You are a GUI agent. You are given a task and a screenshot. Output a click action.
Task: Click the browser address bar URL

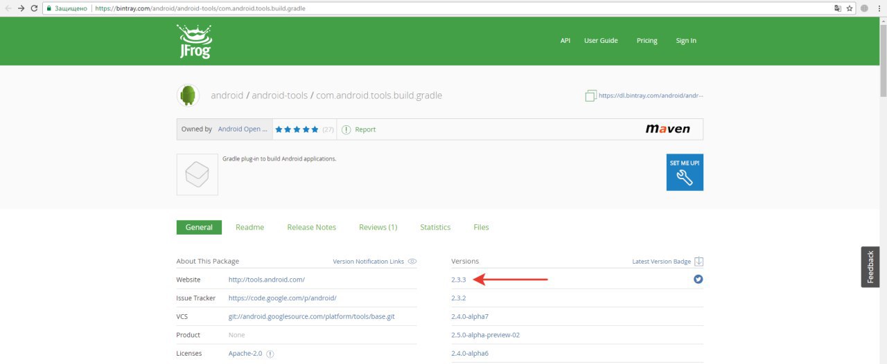200,8
